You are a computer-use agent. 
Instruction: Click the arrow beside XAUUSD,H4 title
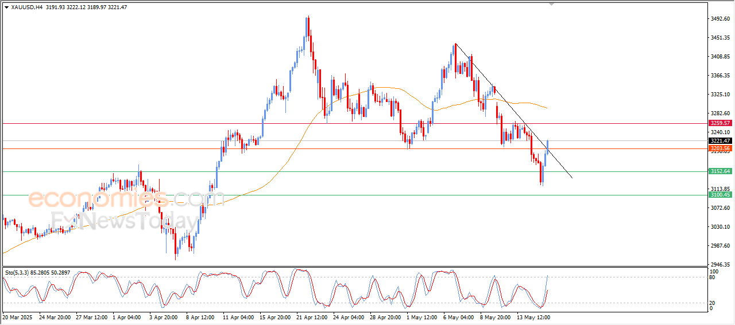point(6,7)
